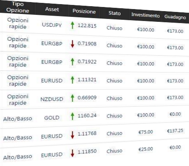Click the Guadagno column header

tap(175, 17)
